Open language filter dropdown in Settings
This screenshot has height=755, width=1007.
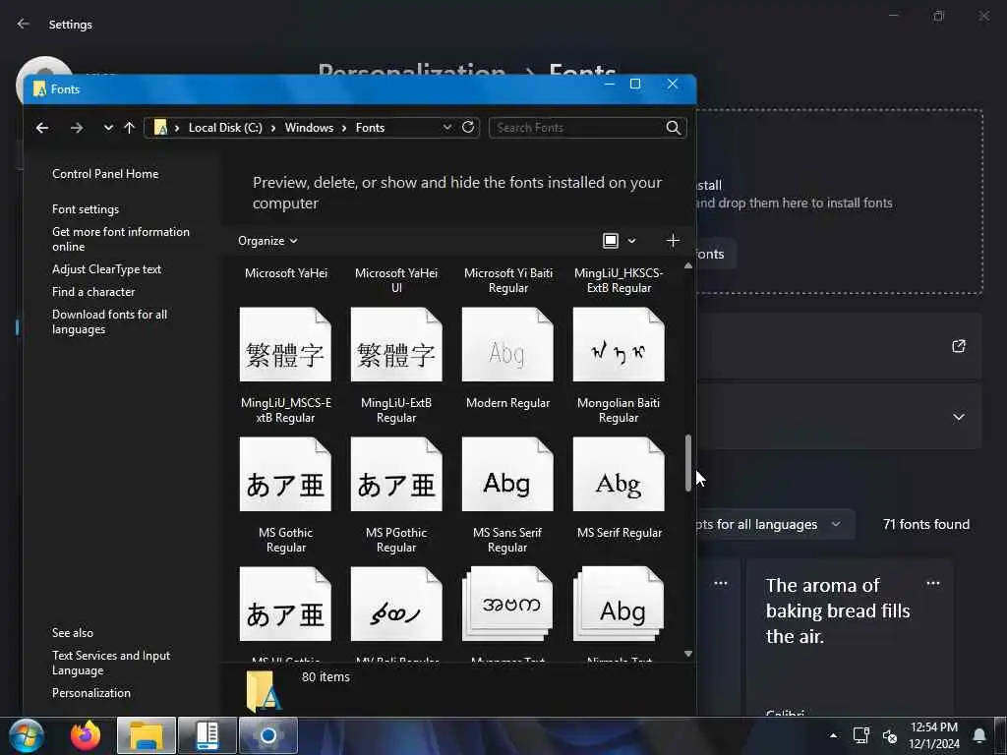coord(774,525)
